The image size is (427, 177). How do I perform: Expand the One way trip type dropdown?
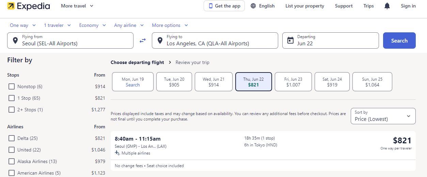[x=23, y=25]
